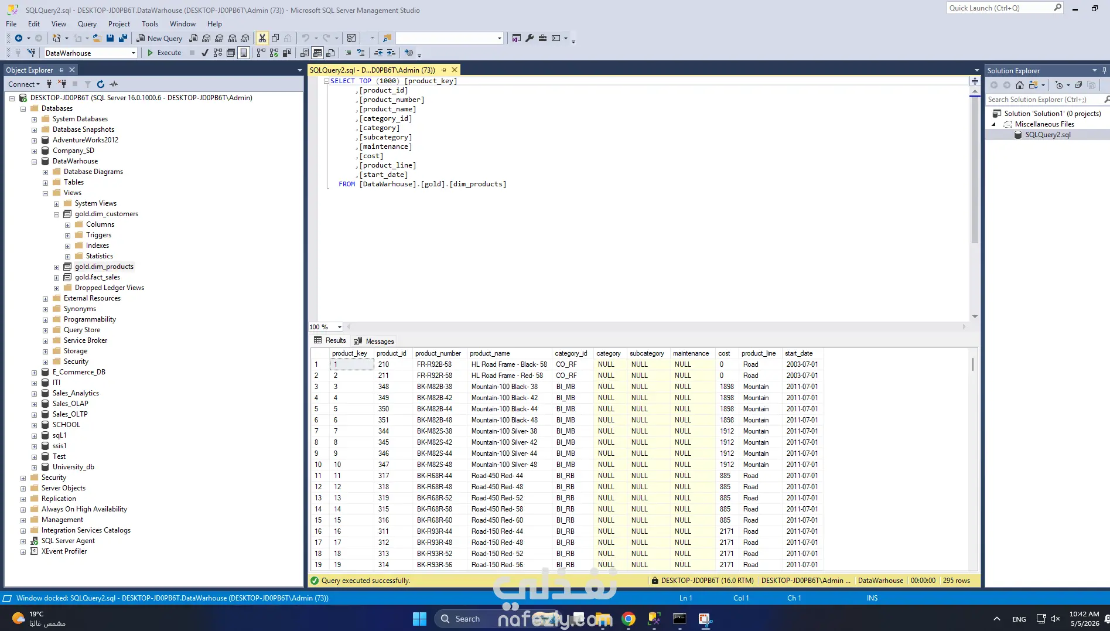Click the Home icon in Solution Explorer

pyautogui.click(x=1020, y=85)
